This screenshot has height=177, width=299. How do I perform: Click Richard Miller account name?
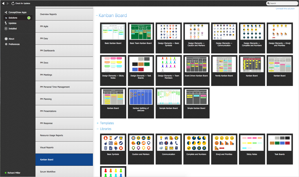[14, 173]
